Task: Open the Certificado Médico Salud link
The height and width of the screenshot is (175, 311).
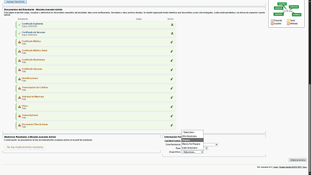Action: [x=35, y=51]
